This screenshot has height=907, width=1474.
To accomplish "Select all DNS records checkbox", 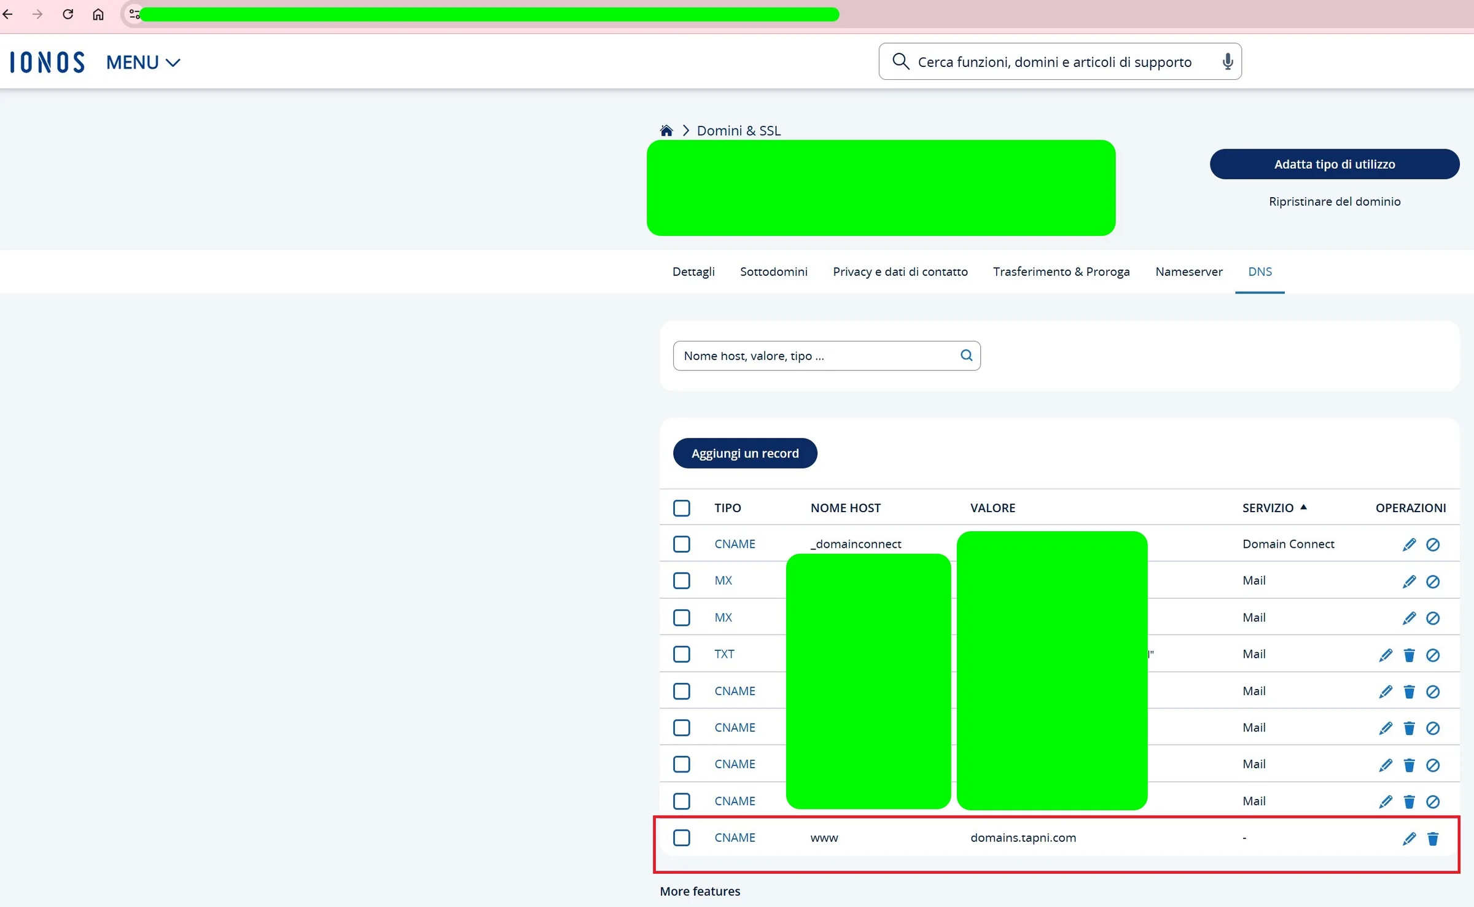I will (681, 508).
